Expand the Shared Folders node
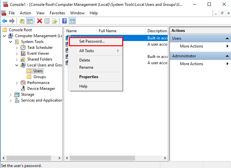Viewport: 231px width, 168px height. (17, 60)
